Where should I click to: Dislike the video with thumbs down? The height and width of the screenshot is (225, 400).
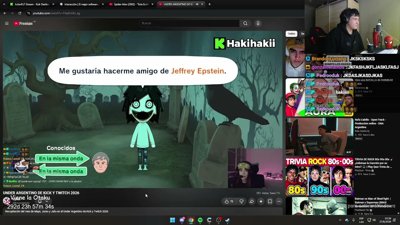click(241, 202)
